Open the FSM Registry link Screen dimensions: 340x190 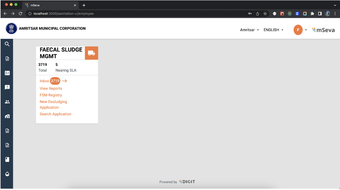[51, 95]
